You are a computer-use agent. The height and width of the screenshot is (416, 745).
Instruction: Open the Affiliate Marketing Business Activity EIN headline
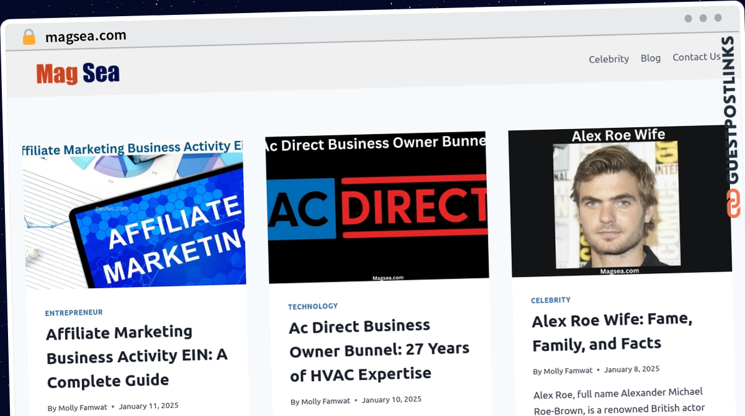coord(137,356)
